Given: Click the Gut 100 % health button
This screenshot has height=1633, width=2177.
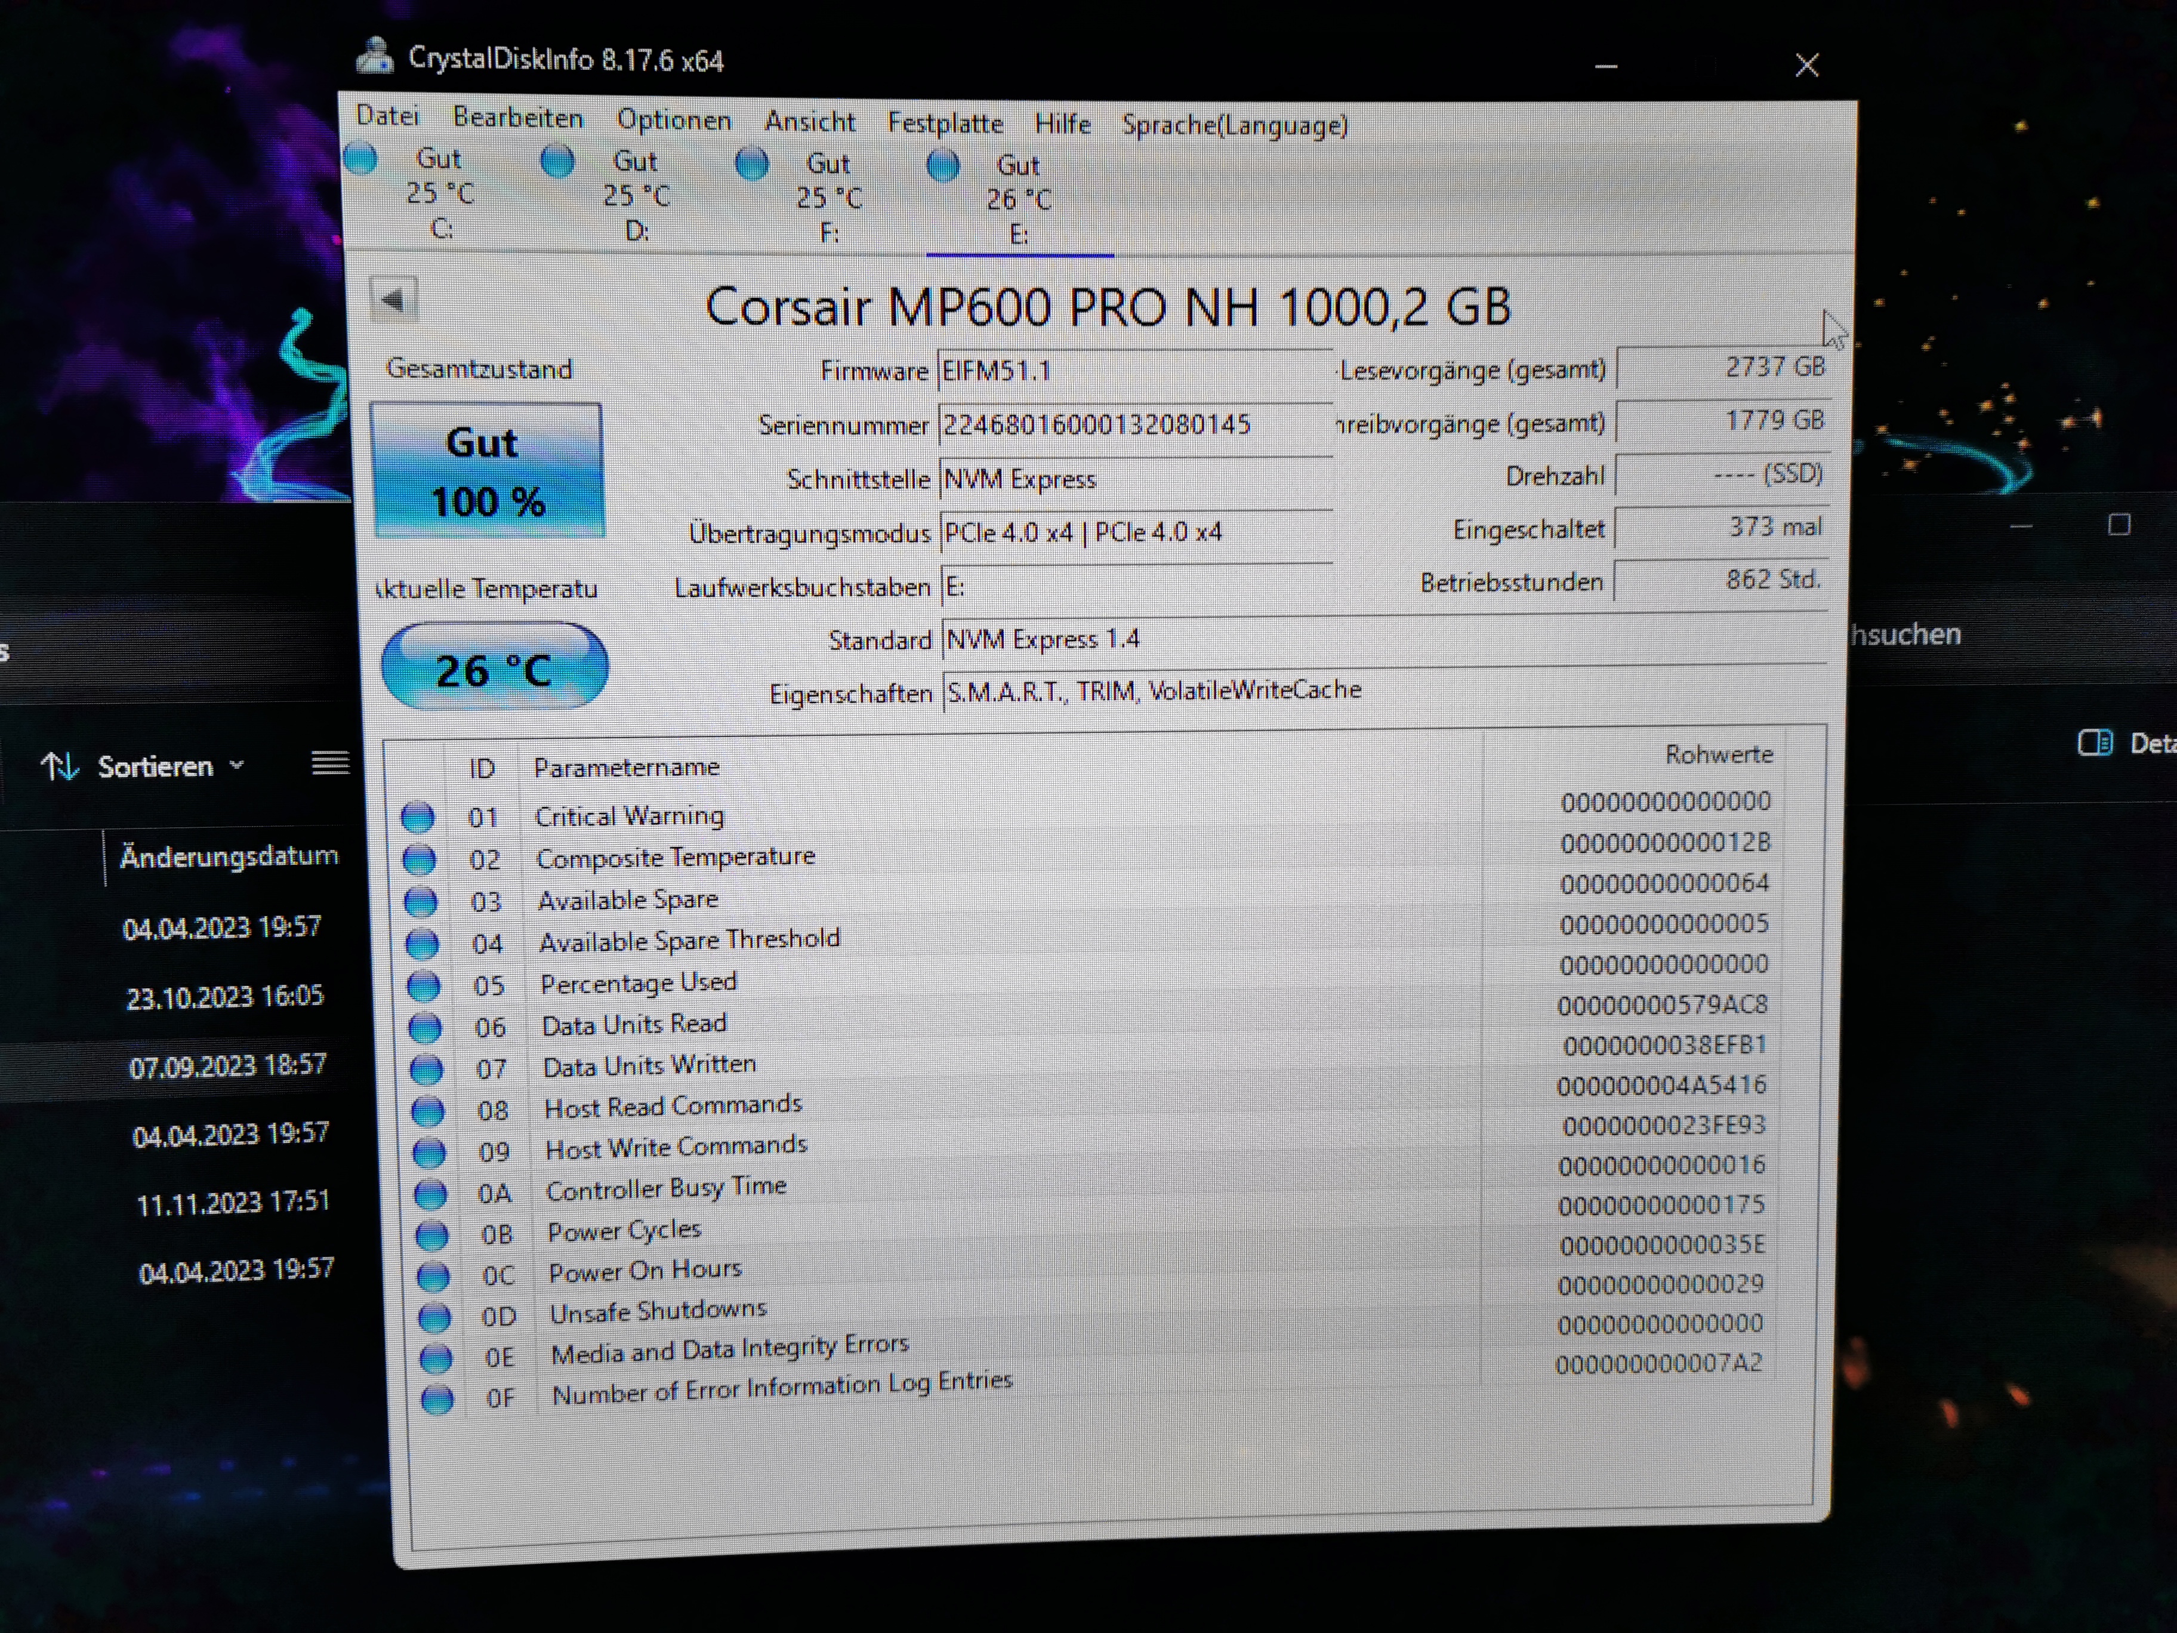Looking at the screenshot, I should [488, 470].
